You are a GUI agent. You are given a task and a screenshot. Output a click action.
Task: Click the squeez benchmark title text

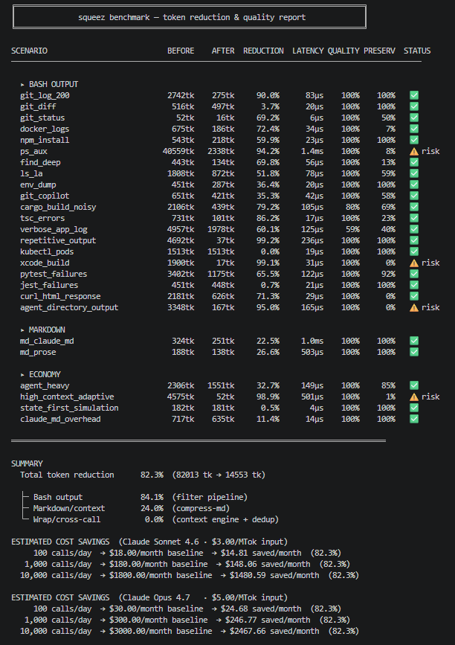(192, 17)
